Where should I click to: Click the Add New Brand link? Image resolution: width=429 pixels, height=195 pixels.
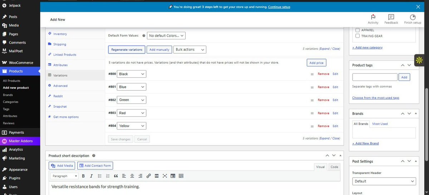click(x=366, y=143)
